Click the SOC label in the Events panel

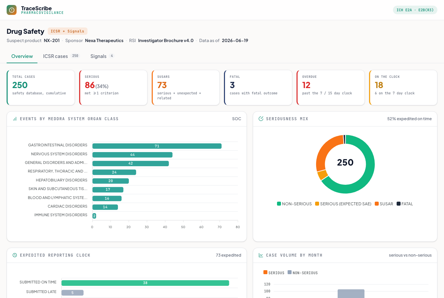(237, 119)
